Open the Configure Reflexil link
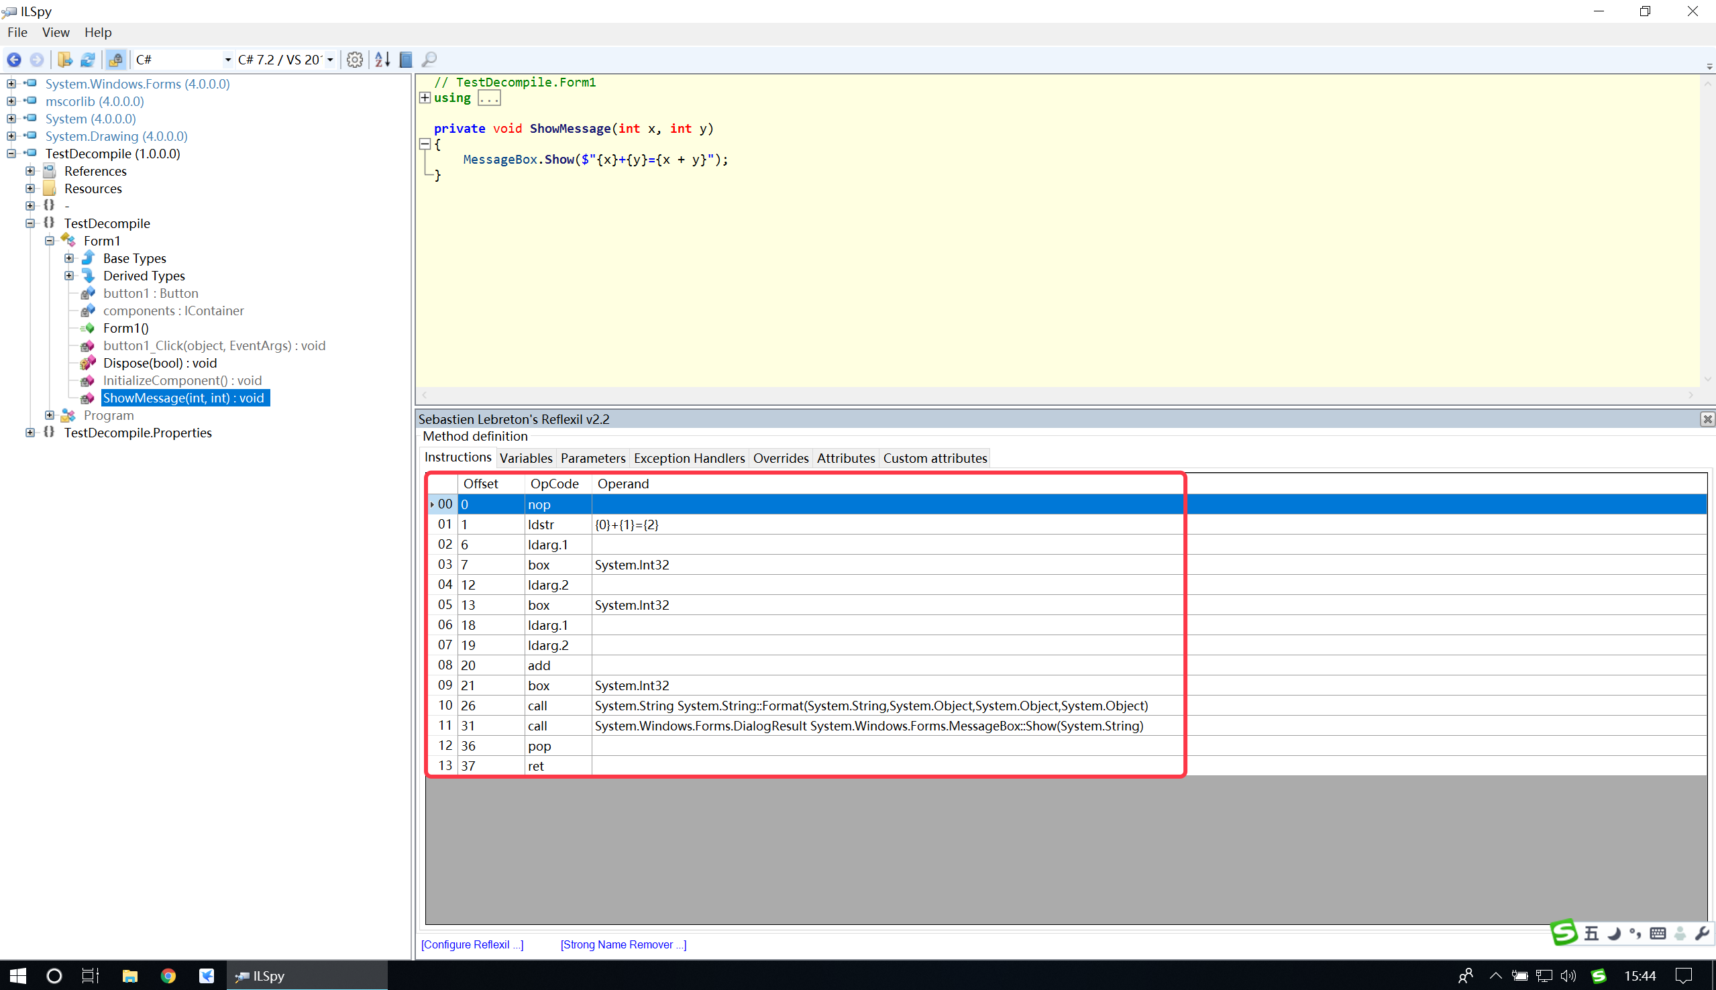This screenshot has height=990, width=1716. coord(472,944)
